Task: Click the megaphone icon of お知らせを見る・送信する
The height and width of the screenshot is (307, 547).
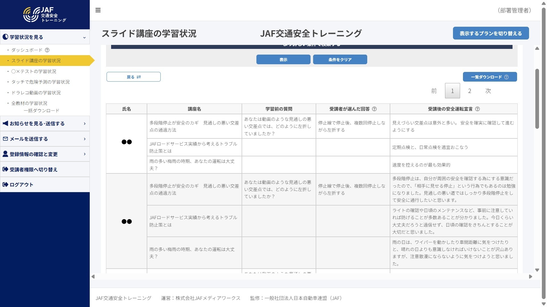Action: (x=5, y=123)
